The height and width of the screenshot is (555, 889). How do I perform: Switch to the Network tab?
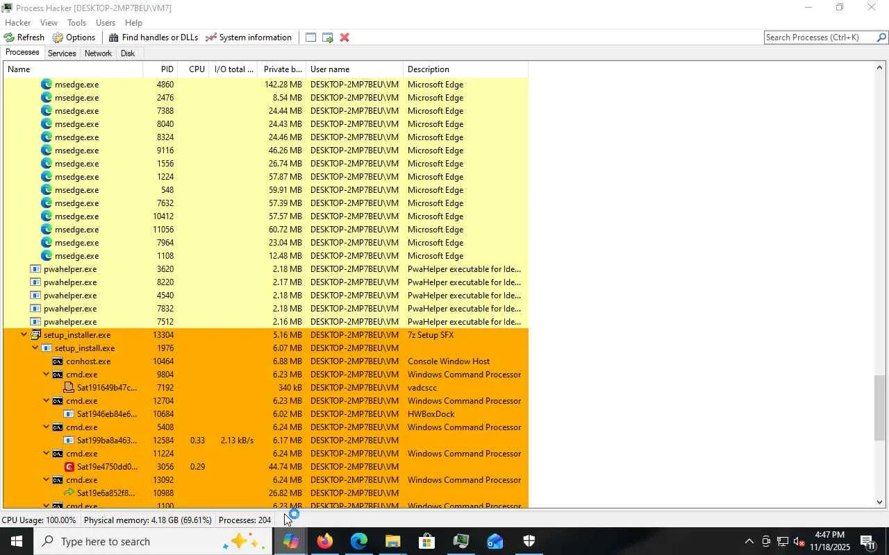(x=98, y=53)
